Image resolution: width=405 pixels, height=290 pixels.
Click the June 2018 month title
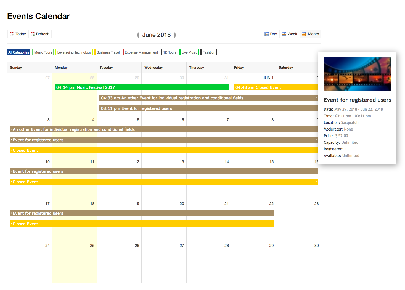point(157,35)
